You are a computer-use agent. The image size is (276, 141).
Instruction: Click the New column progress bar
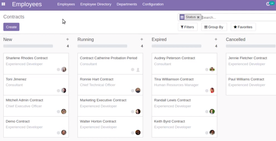click(x=28, y=46)
